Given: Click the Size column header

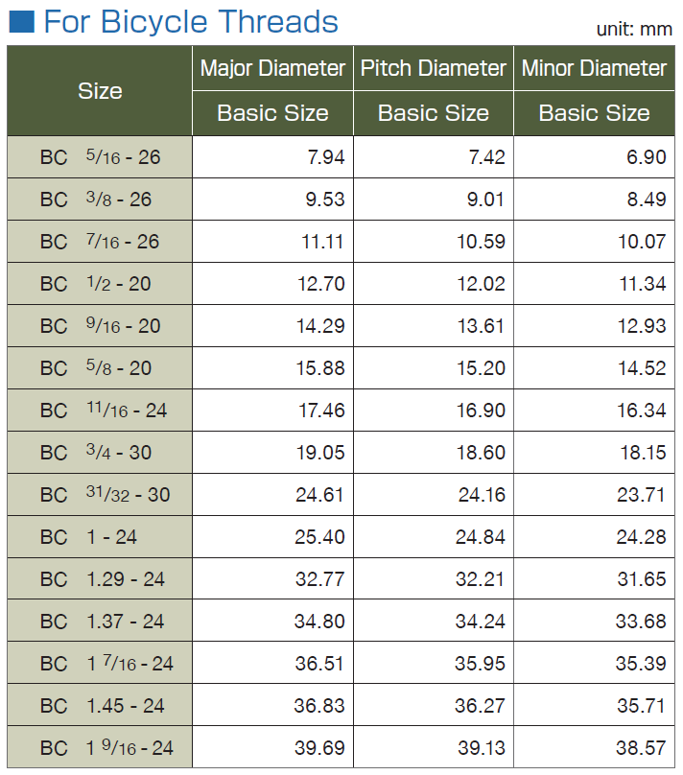Looking at the screenshot, I should 100,91.
